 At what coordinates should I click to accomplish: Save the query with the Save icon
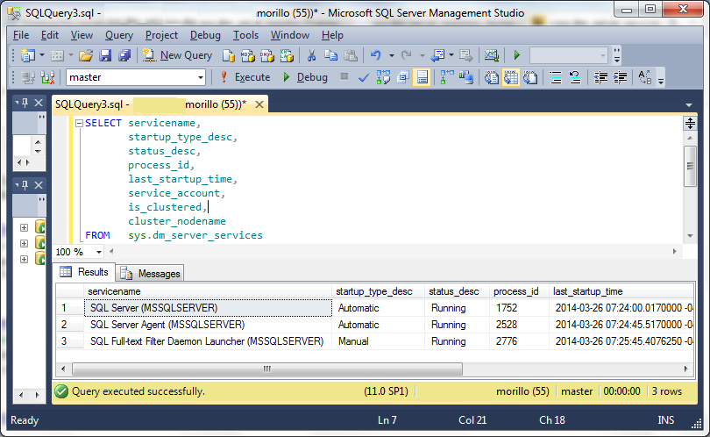pos(105,55)
